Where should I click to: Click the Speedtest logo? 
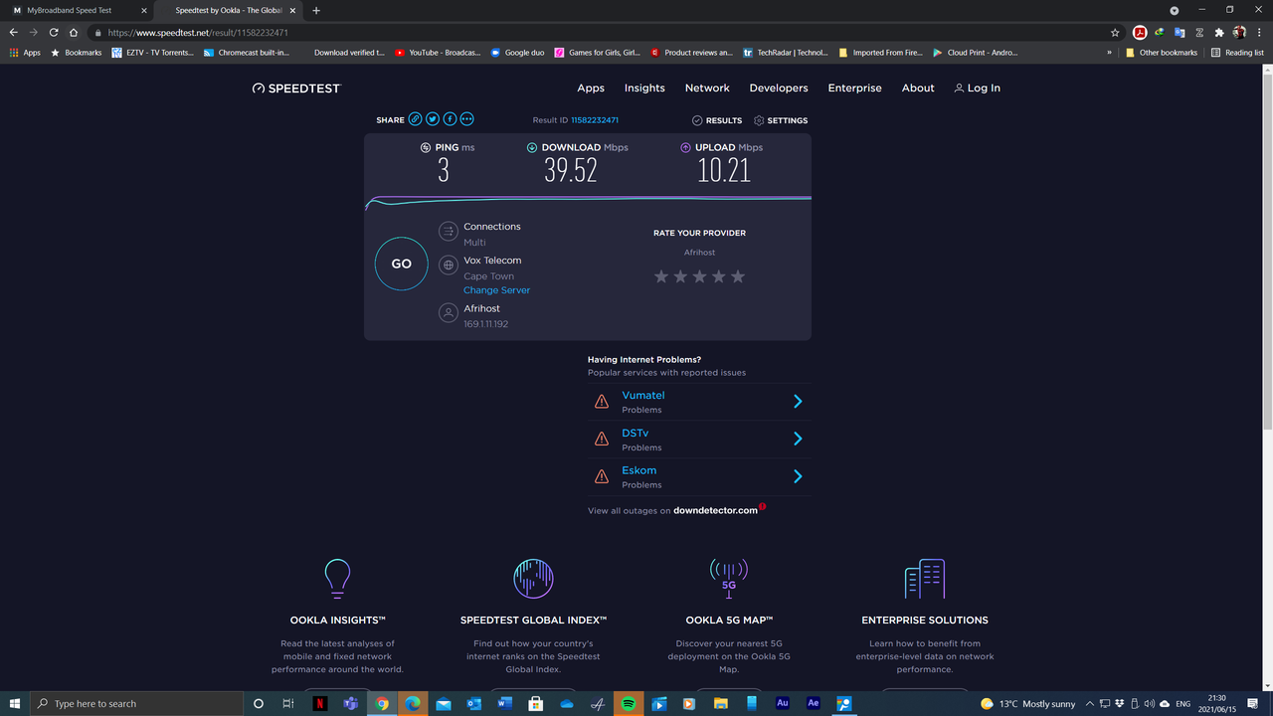(x=296, y=88)
